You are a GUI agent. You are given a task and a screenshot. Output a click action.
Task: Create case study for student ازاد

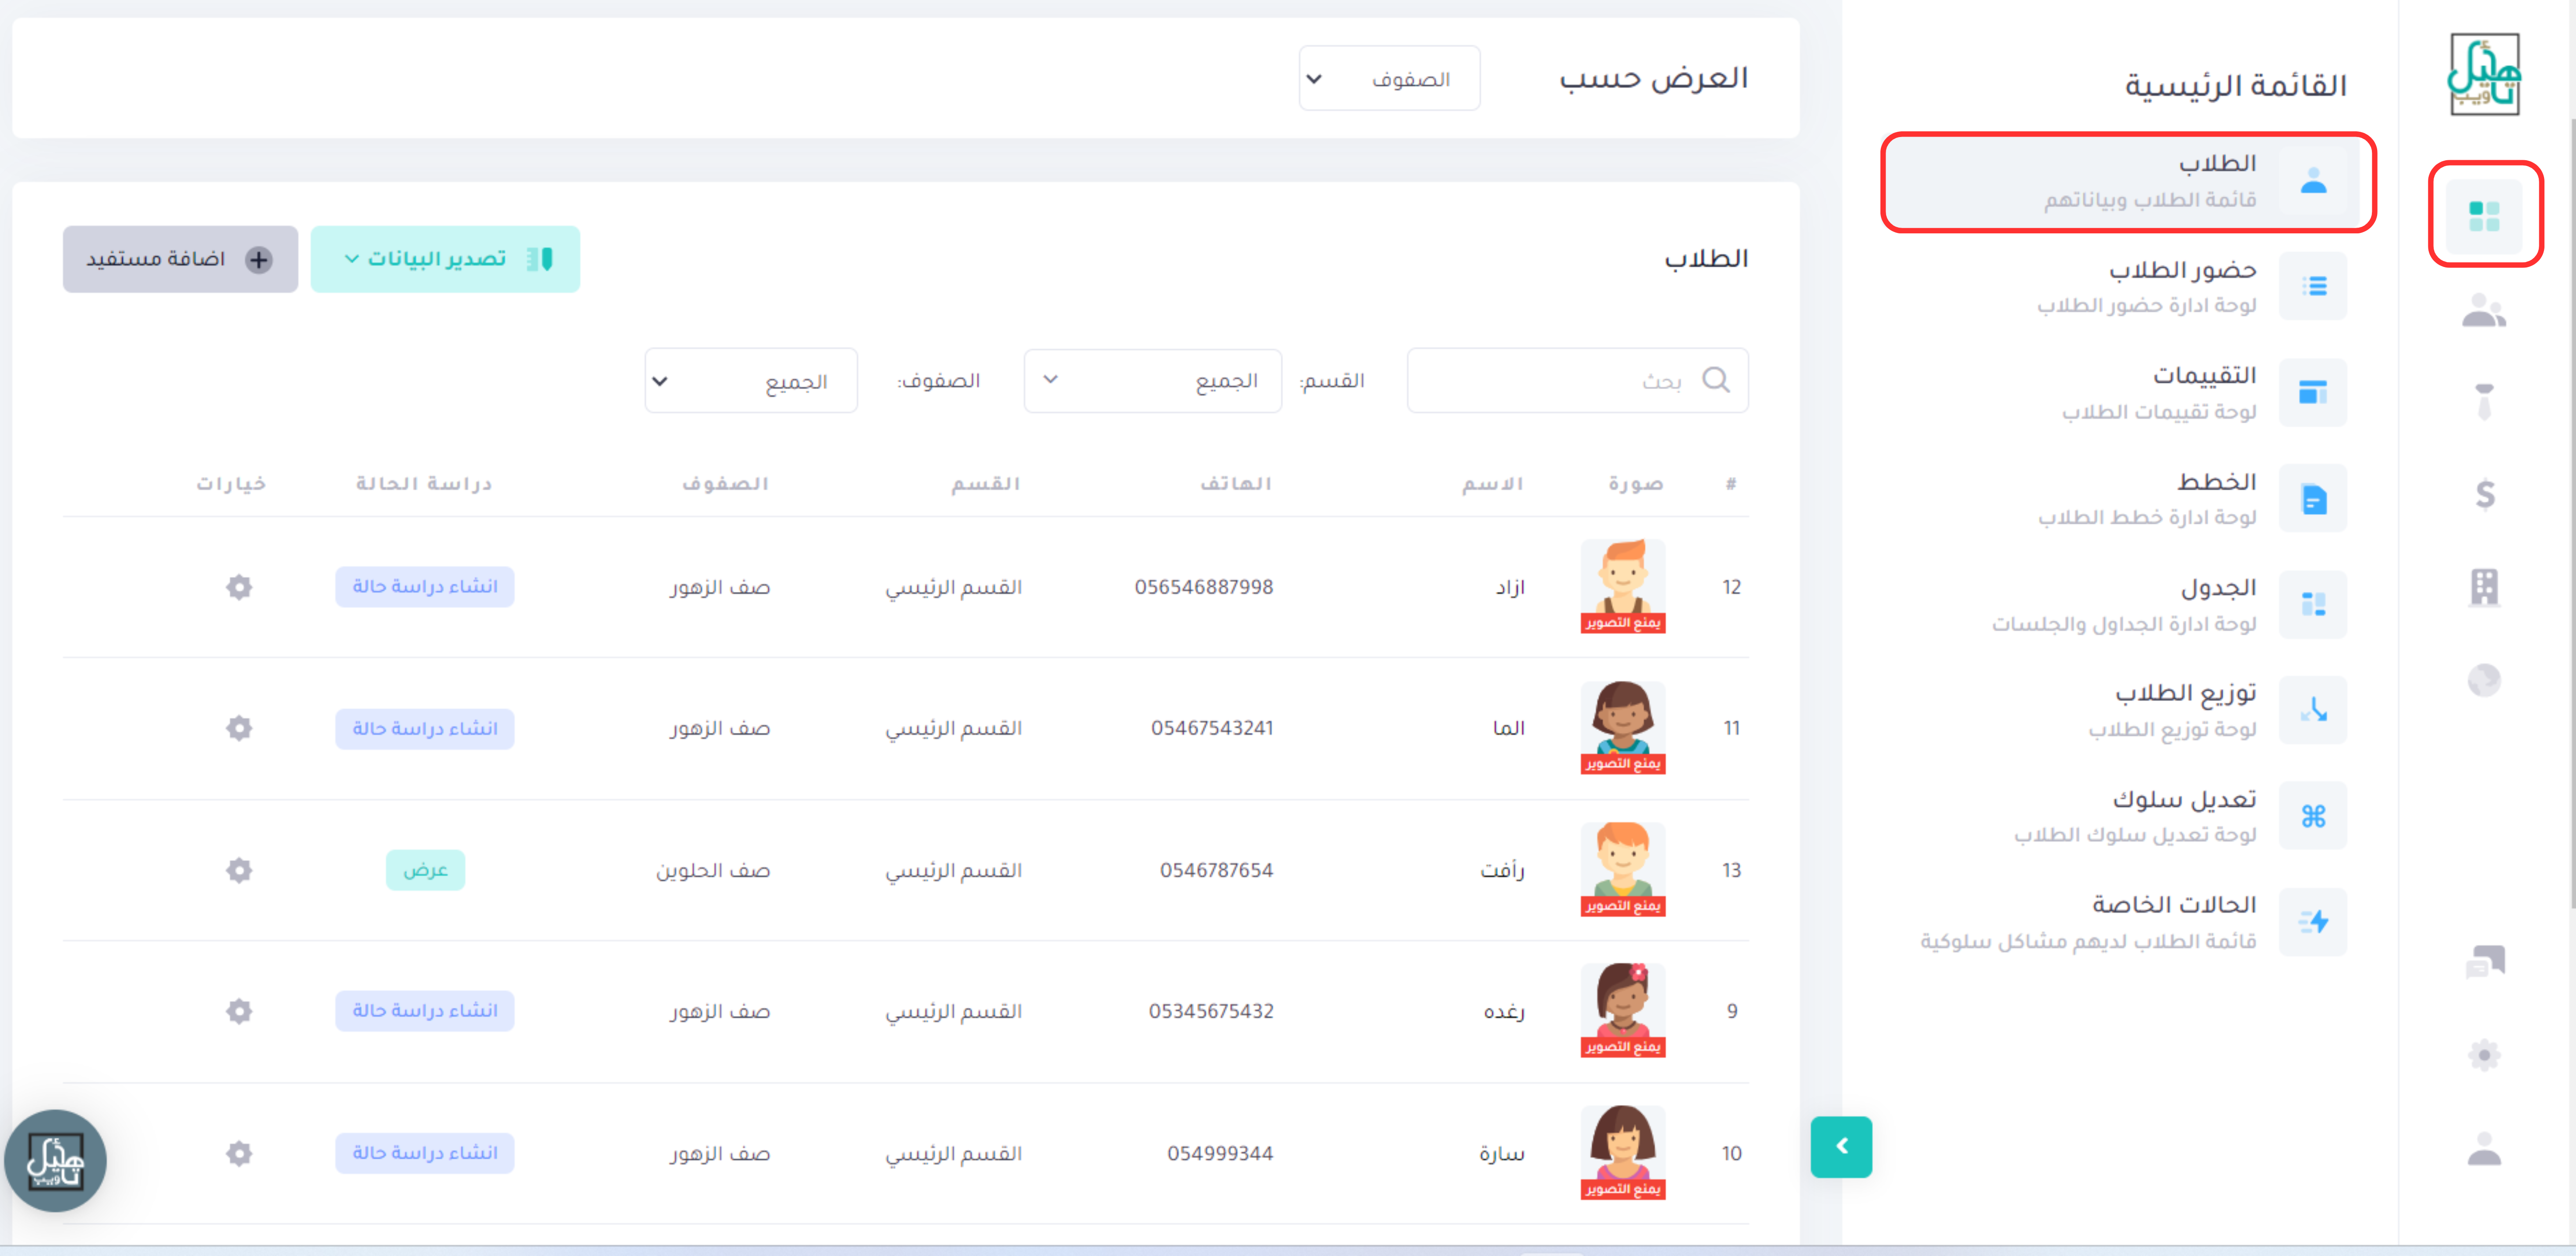point(425,587)
